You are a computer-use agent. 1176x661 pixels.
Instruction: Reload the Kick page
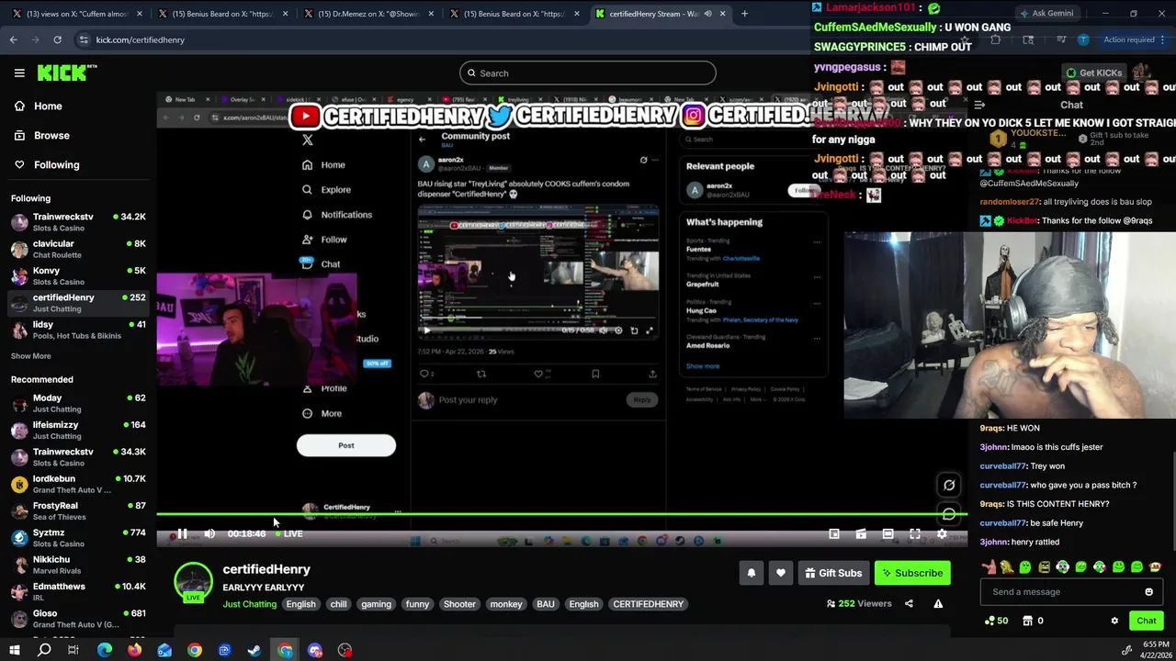coord(57,39)
